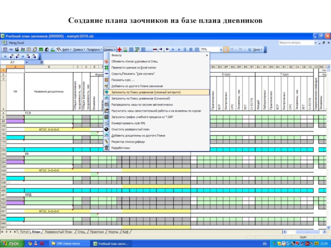Toggle 'Скрыть/Показать Уже изучено'

coord(133,73)
